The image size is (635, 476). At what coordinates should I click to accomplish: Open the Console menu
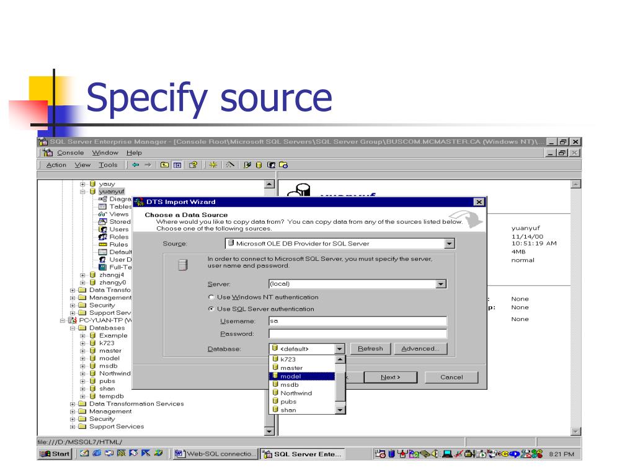pos(71,152)
